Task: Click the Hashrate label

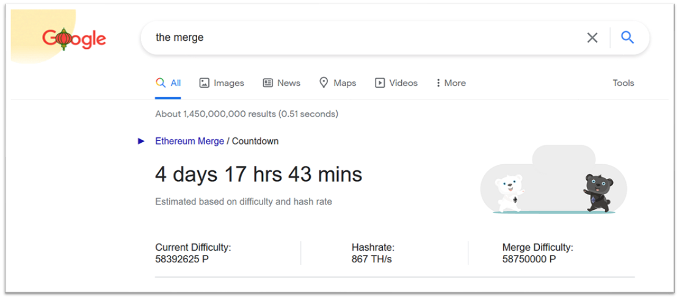Action: [373, 248]
